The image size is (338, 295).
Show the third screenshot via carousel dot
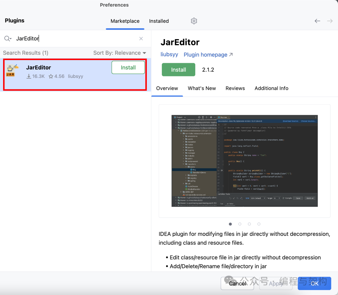click(249, 224)
